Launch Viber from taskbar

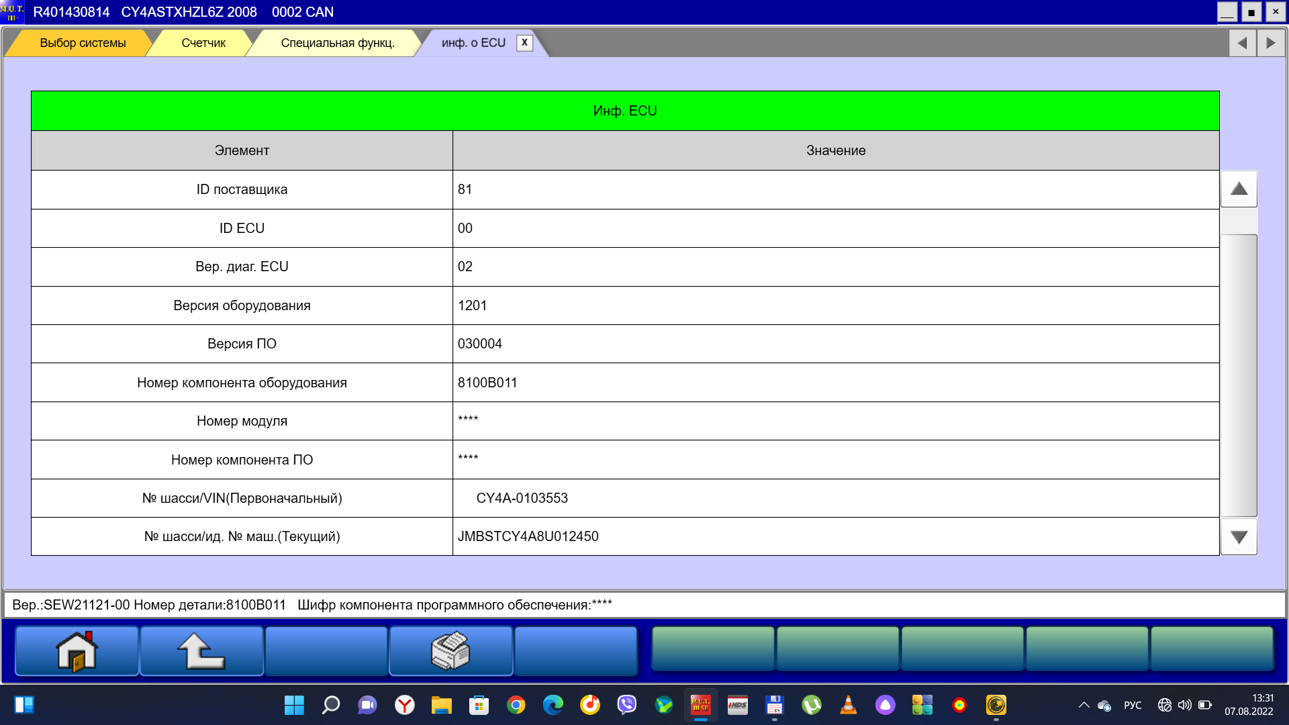[x=626, y=705]
